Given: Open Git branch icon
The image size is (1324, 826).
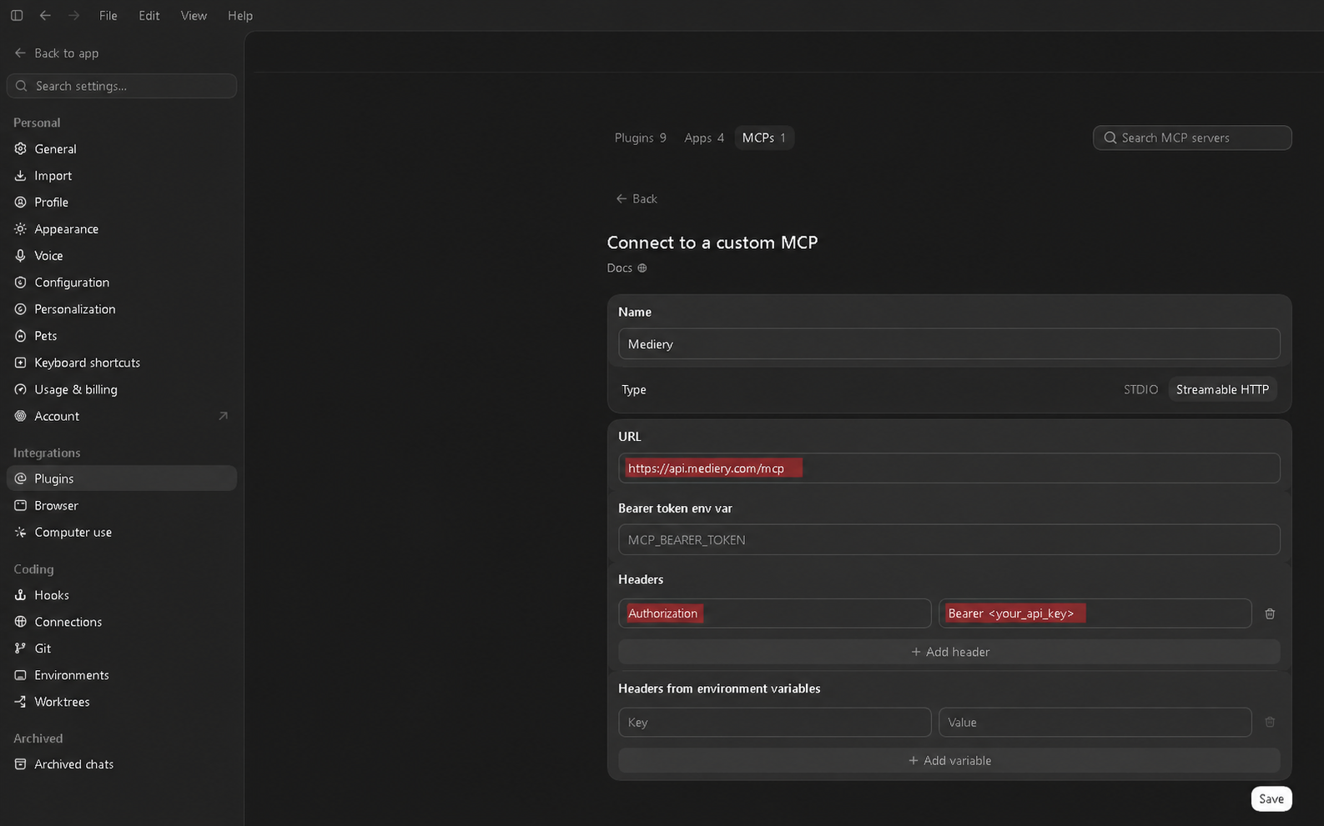Looking at the screenshot, I should point(21,648).
